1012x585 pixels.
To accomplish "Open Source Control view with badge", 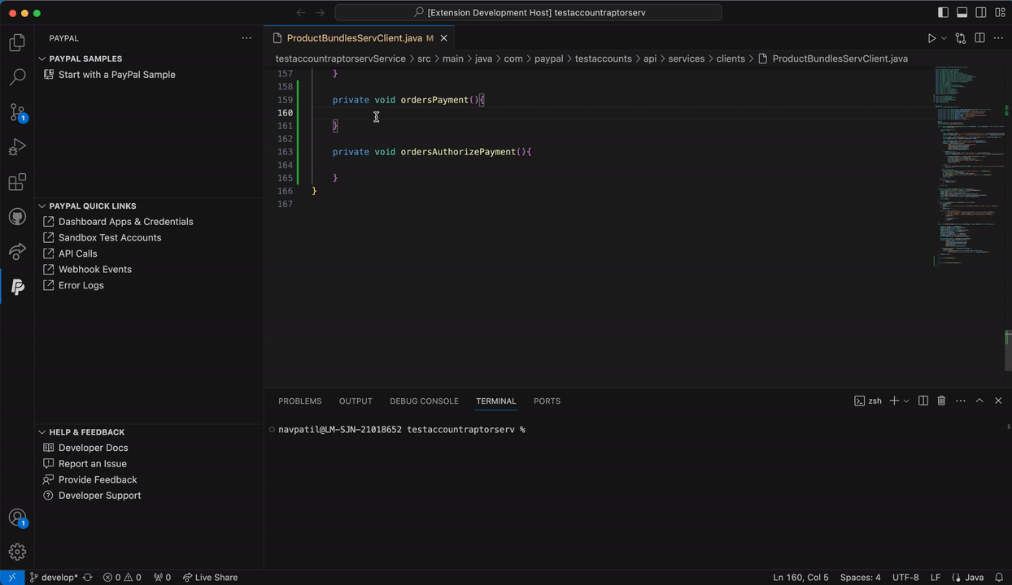I will click(x=17, y=112).
